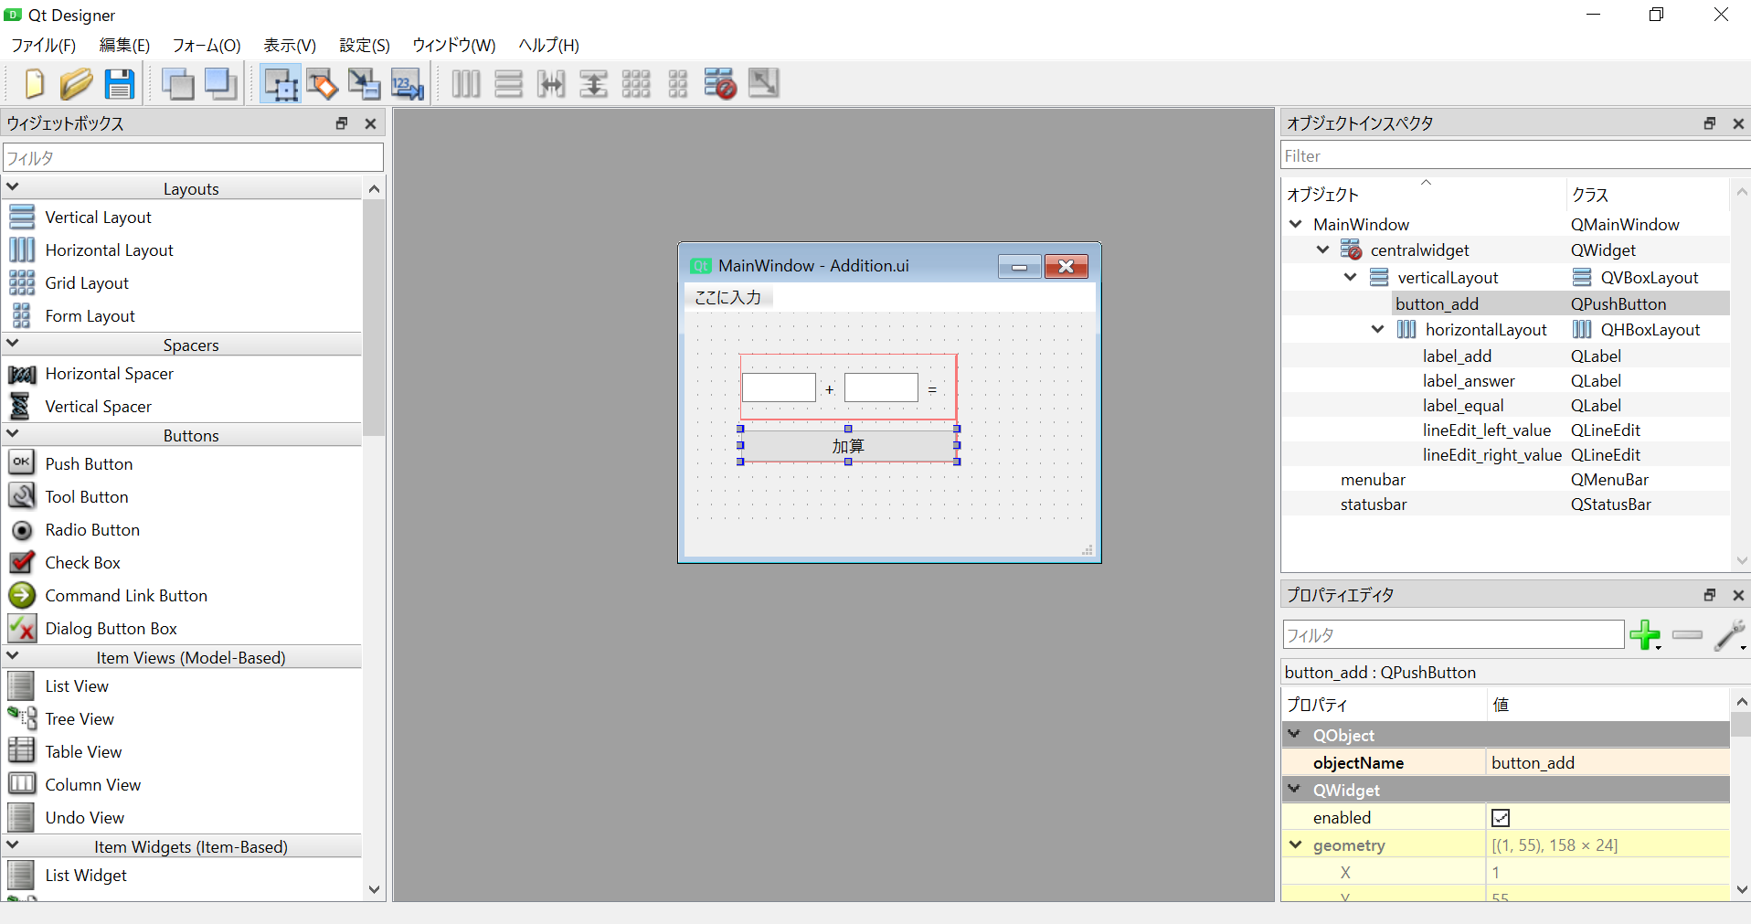1751x924 pixels.
Task: Collapse the verticalLayout tree item
Action: coord(1351,277)
